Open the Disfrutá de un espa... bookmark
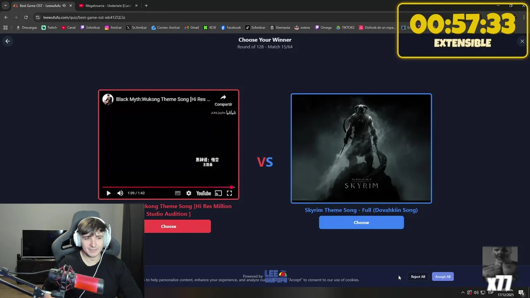The height and width of the screenshot is (298, 530). (378, 28)
